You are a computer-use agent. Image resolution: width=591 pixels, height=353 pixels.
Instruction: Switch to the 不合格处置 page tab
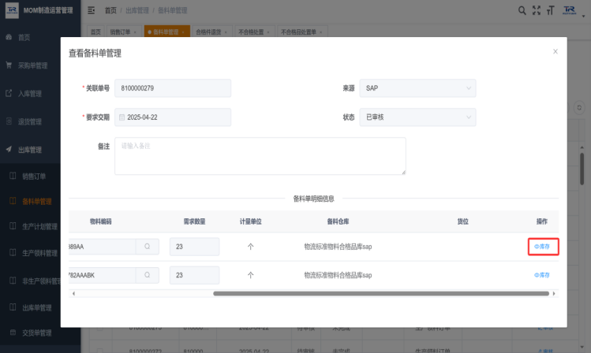click(251, 32)
